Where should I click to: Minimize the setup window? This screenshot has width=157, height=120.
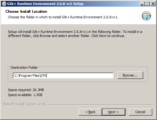(142, 4)
